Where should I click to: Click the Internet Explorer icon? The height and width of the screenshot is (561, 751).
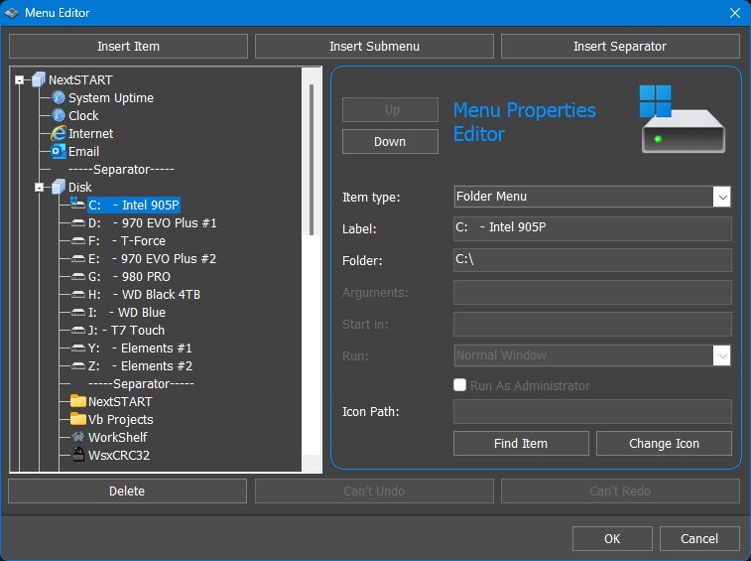pos(59,133)
